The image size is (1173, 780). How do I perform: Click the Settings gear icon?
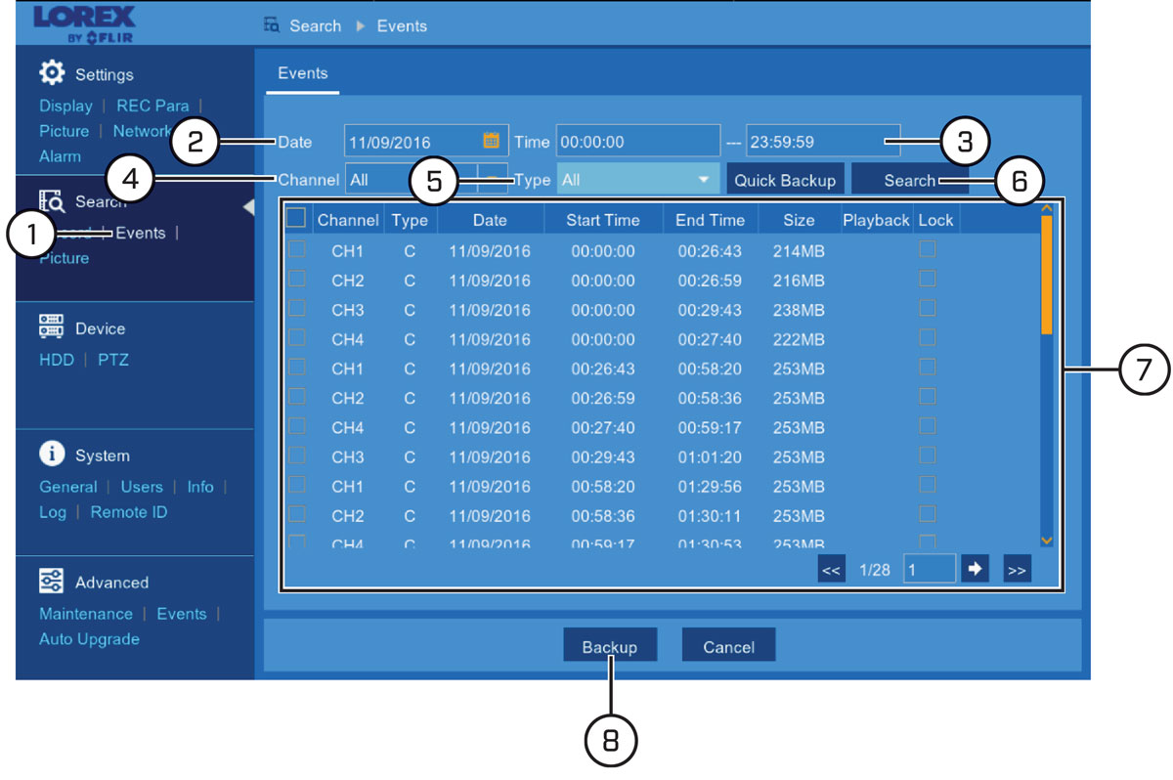point(51,73)
